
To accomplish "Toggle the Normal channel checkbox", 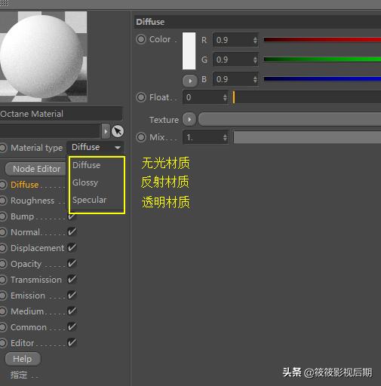I will pos(72,232).
